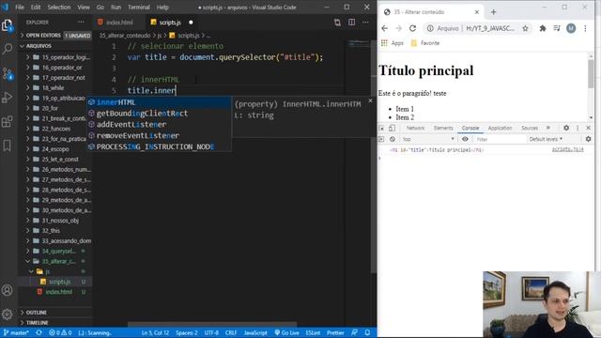This screenshot has width=601, height=338.
Task: Toggle the live expression eye icon
Action: click(465, 139)
